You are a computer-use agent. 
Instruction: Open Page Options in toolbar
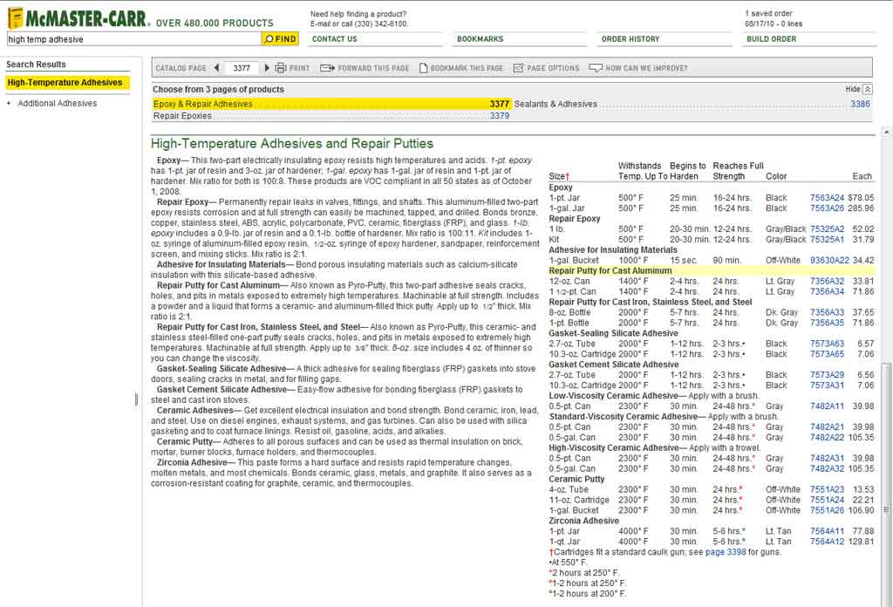(519, 68)
